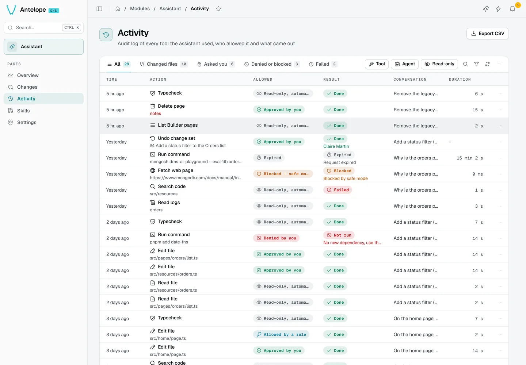Open the Failed tab
Viewport: 526px width, 365px height.
click(323, 64)
